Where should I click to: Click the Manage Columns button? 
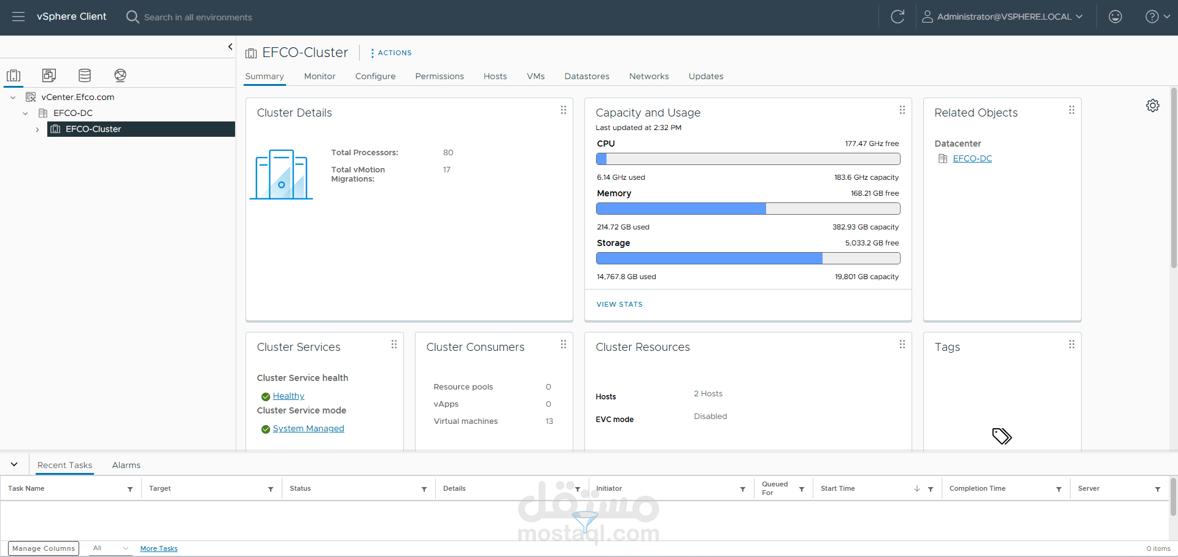[44, 548]
